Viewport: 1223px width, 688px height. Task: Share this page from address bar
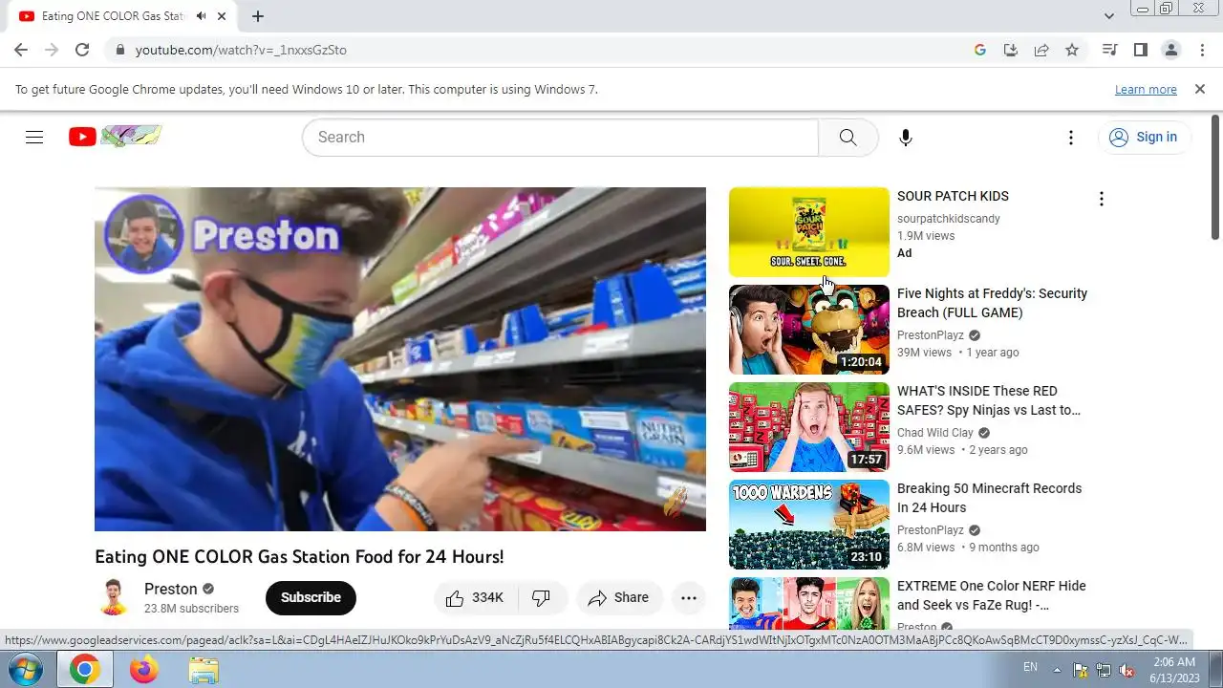click(x=1041, y=50)
